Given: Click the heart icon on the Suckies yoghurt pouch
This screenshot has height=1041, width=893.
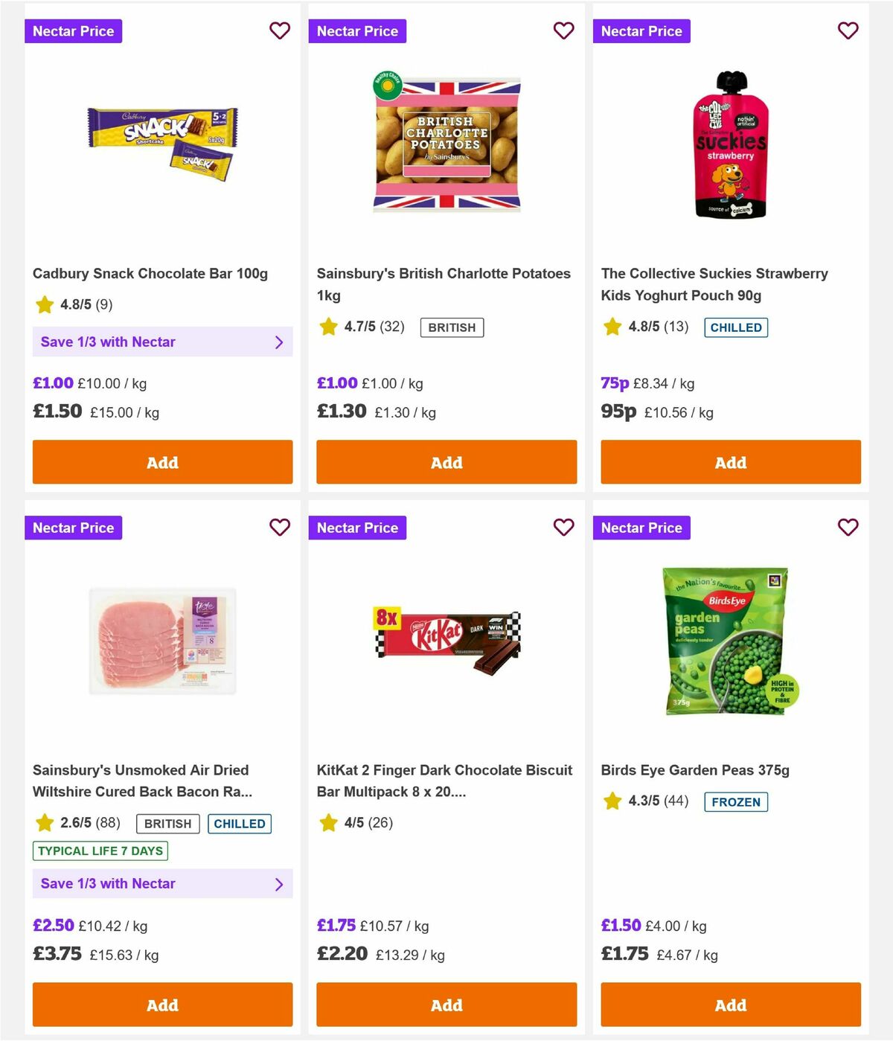Looking at the screenshot, I should click(848, 31).
